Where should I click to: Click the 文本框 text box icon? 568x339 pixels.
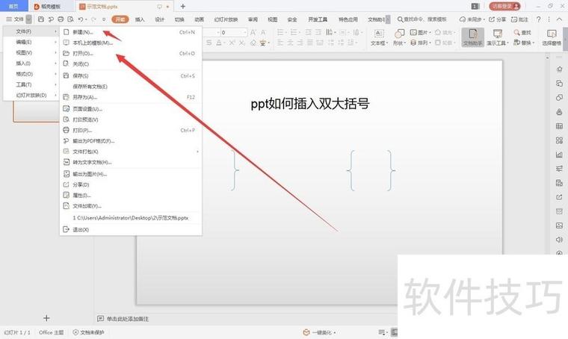379,34
